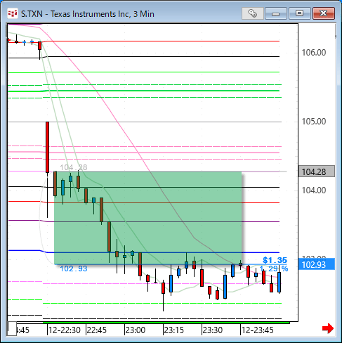Click the 1.29 % measurement label
This screenshot has width=342, height=343.
pyautogui.click(x=274, y=268)
